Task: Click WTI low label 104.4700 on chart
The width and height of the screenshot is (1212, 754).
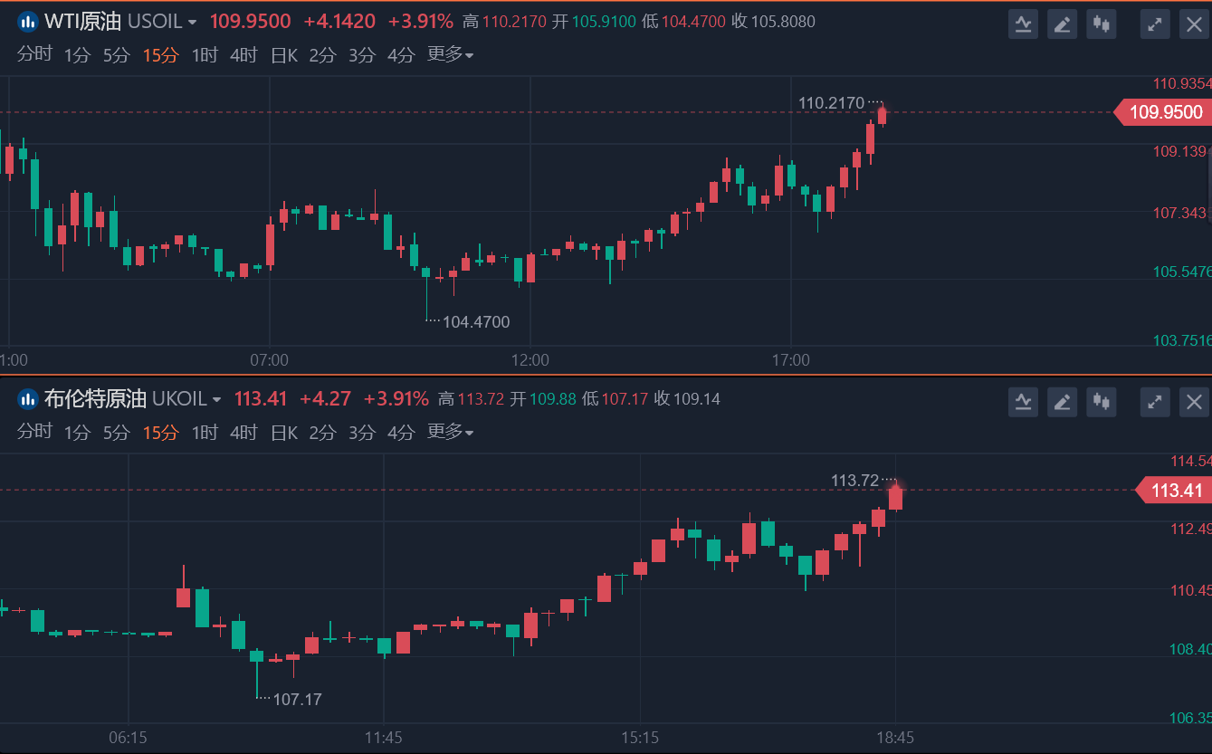Action: [476, 322]
